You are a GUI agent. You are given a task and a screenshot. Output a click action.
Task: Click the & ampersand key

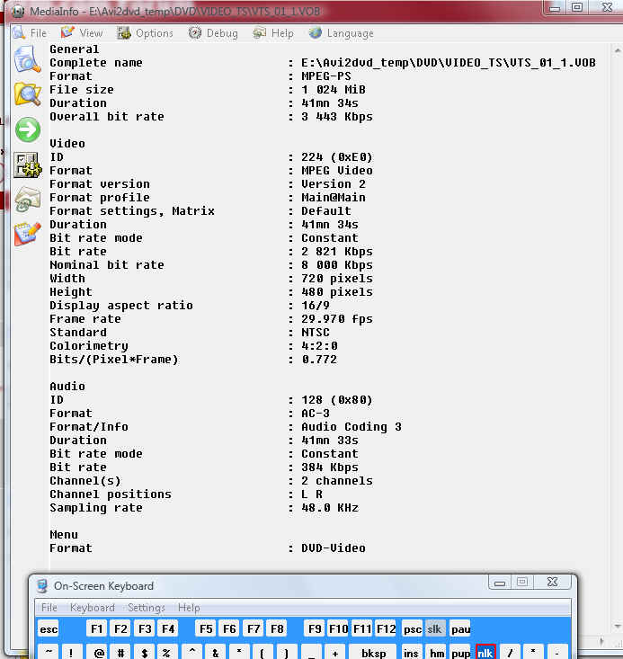point(216,653)
